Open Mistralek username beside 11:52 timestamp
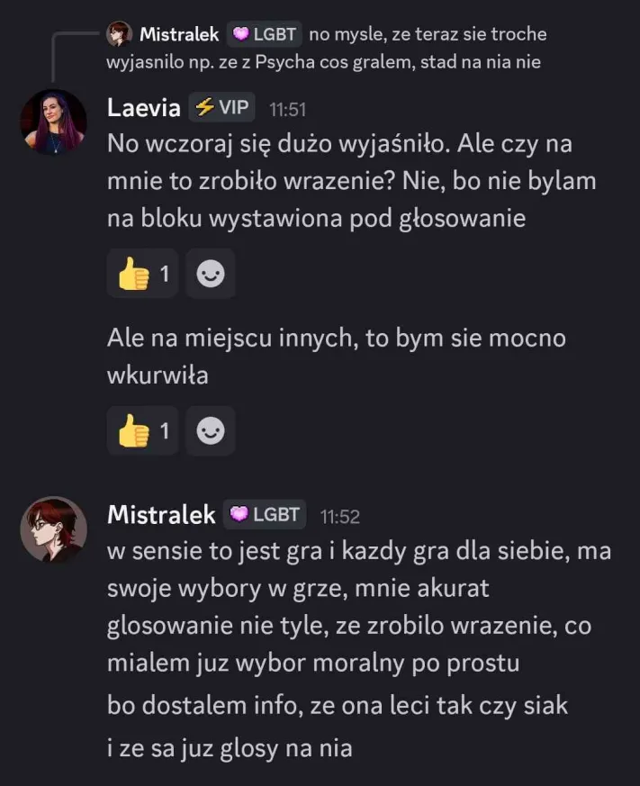Viewport: 640px width, 786px height. pos(161,515)
